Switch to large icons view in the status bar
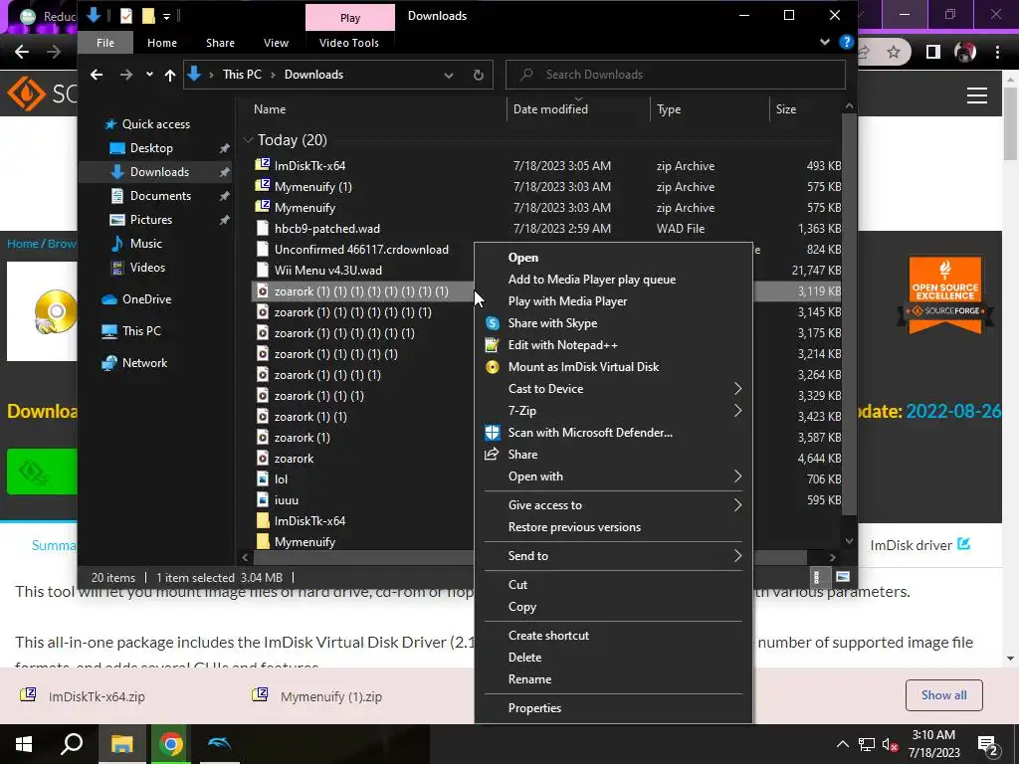This screenshot has width=1019, height=764. click(842, 577)
